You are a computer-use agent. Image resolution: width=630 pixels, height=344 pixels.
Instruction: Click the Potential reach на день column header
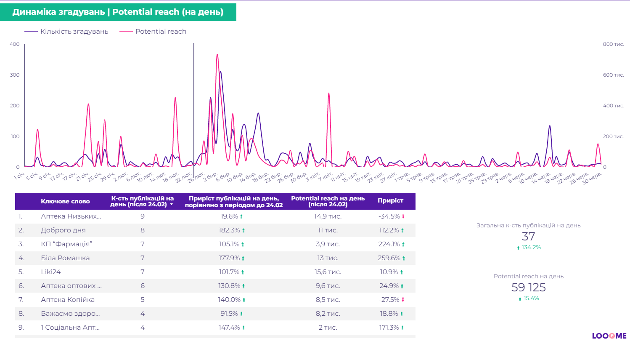(328, 201)
